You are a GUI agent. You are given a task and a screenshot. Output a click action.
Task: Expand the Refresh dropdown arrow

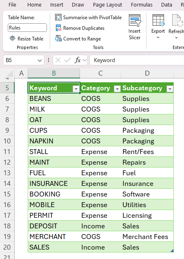tap(176, 38)
